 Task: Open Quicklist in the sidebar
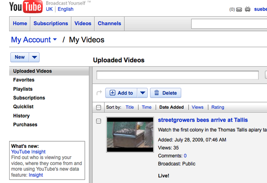click(23, 107)
